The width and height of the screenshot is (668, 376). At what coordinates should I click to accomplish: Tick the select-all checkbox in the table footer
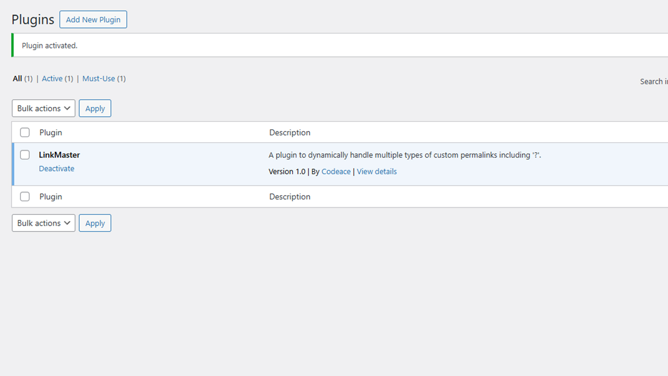point(25,196)
